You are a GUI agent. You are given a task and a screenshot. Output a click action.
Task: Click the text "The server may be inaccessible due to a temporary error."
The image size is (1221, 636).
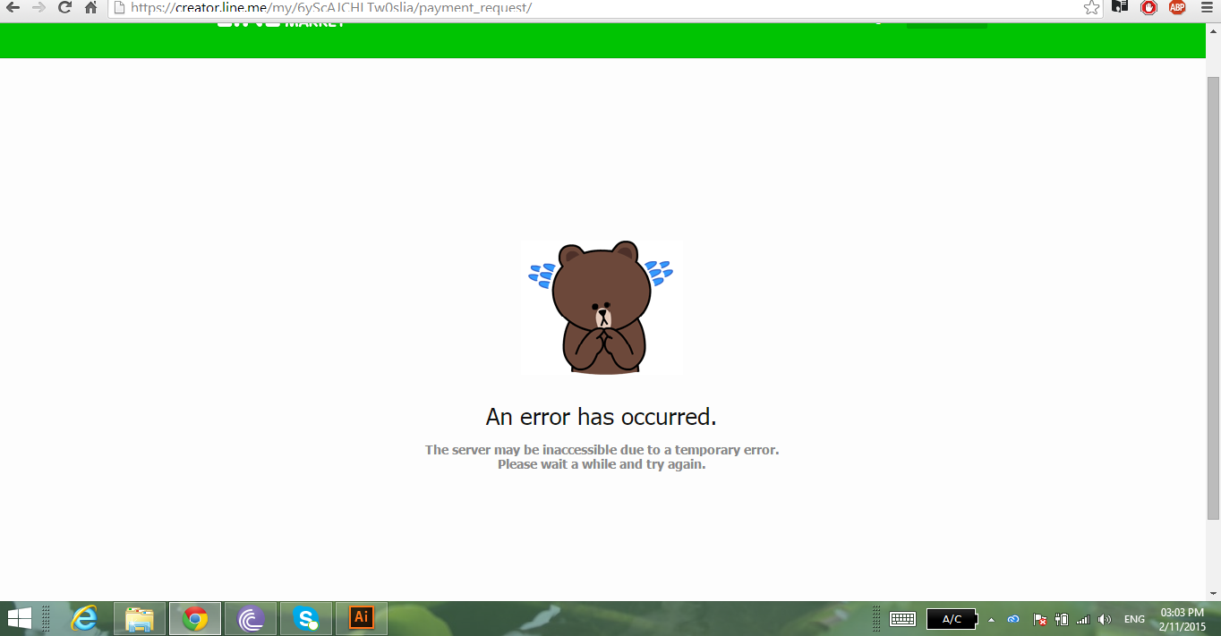click(x=602, y=450)
